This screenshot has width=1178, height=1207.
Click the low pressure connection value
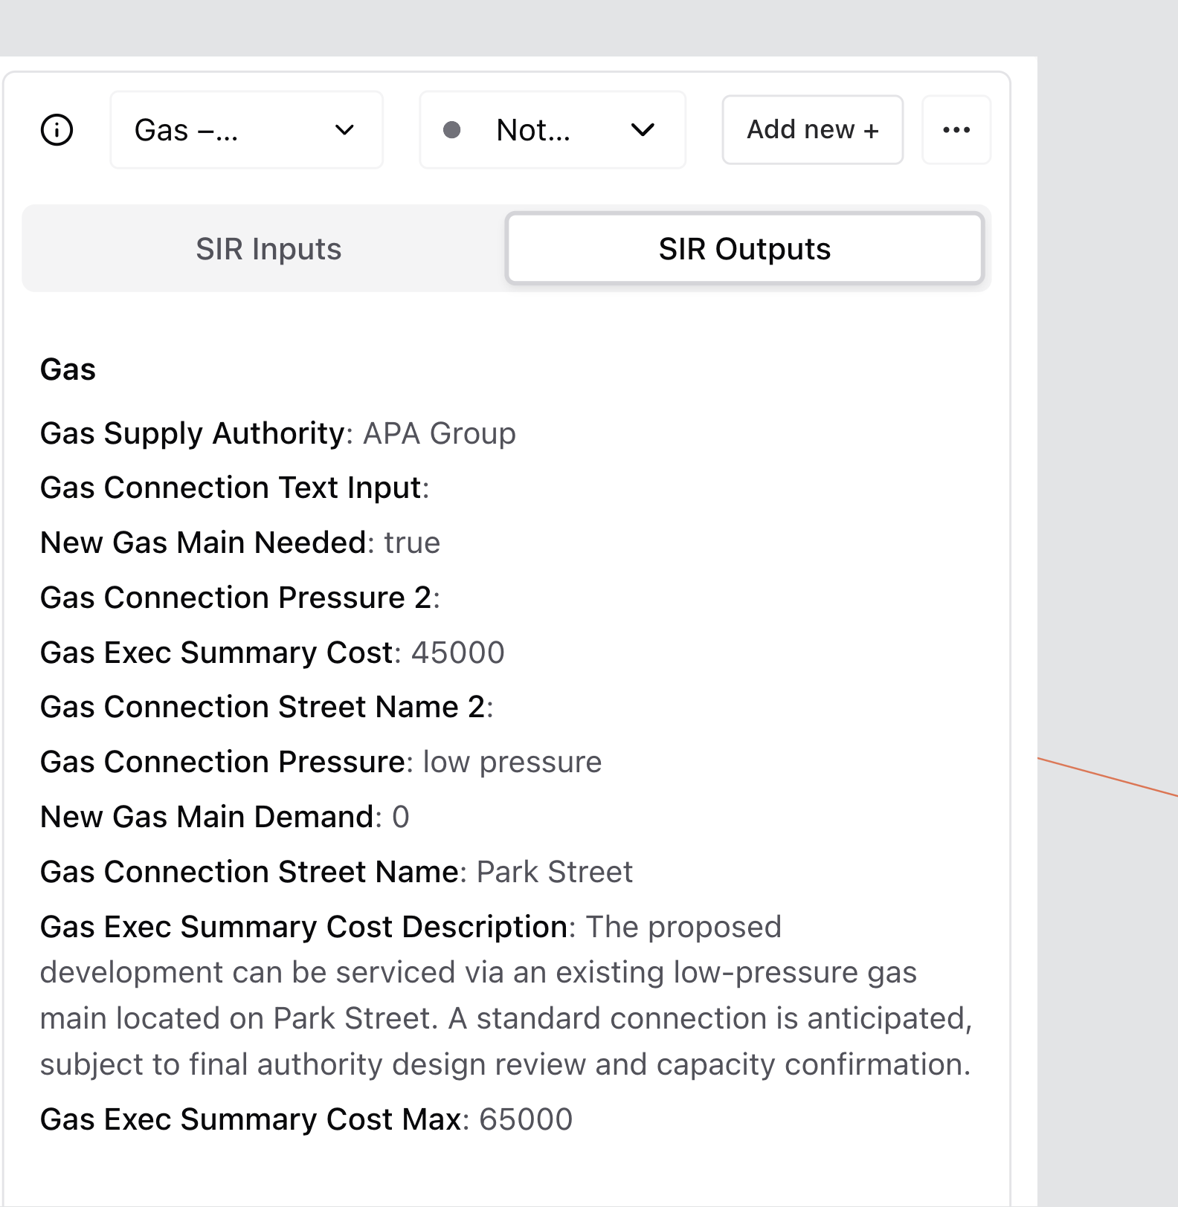tap(512, 762)
